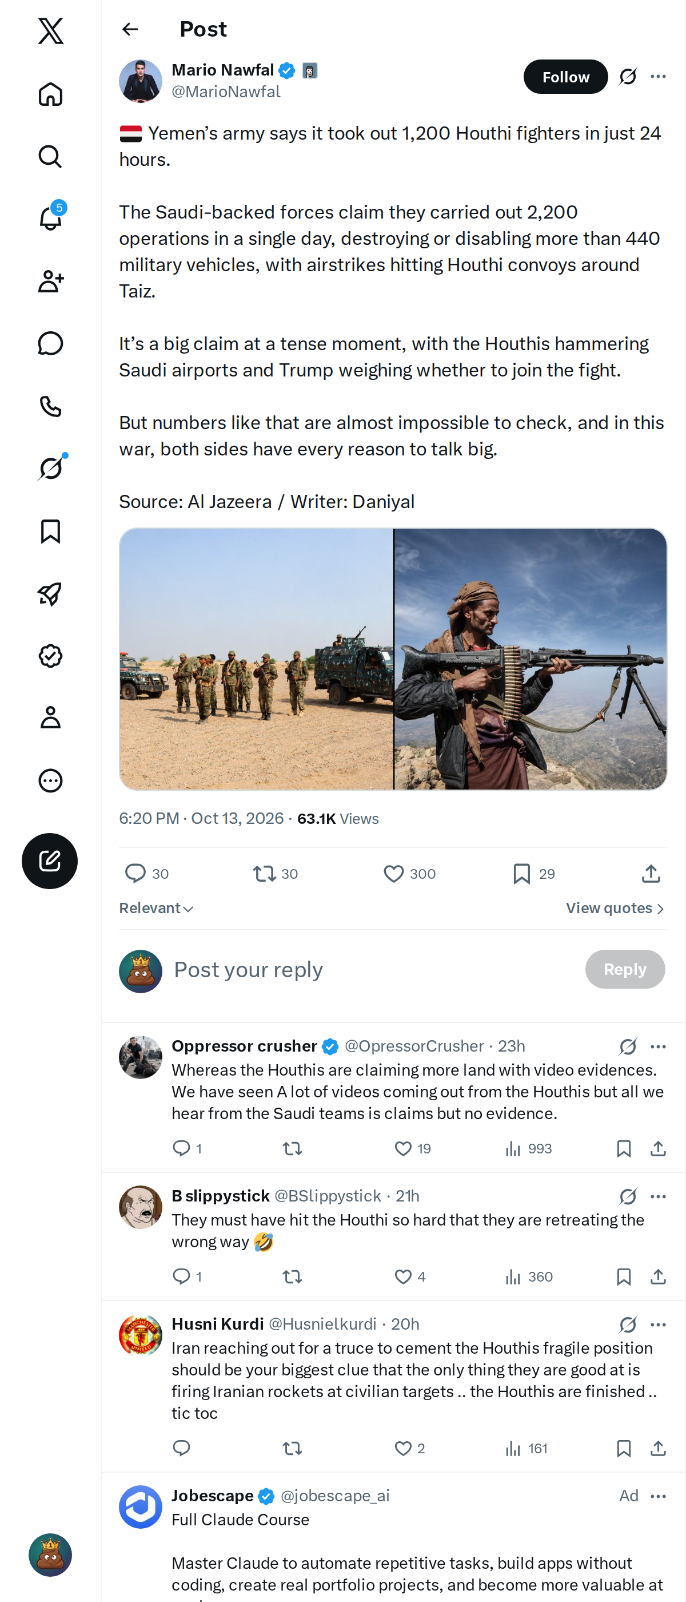Open Communities people icon in sidebar
Viewport: 686px width, 1602px height.
(50, 281)
